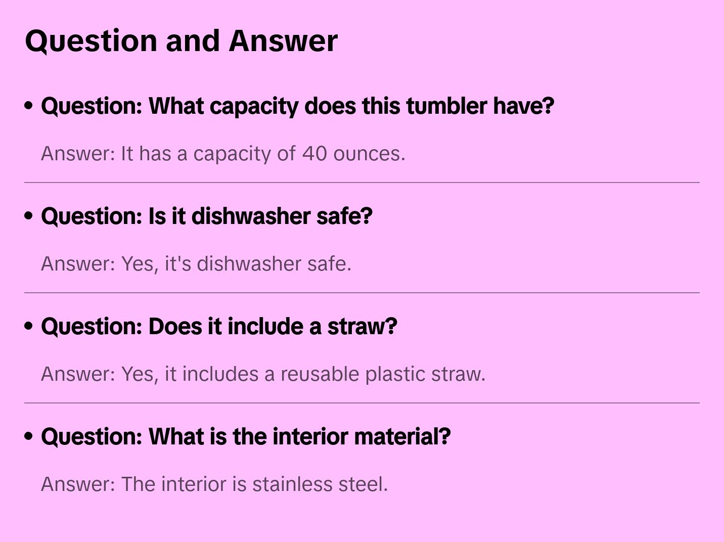Expand the tumbler capacity question
The height and width of the screenshot is (542, 724).
tap(297, 106)
